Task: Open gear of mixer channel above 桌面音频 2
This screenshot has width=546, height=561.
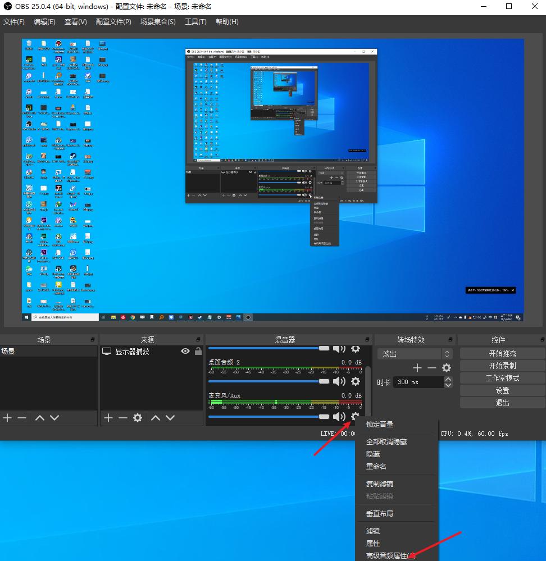Action: point(356,349)
